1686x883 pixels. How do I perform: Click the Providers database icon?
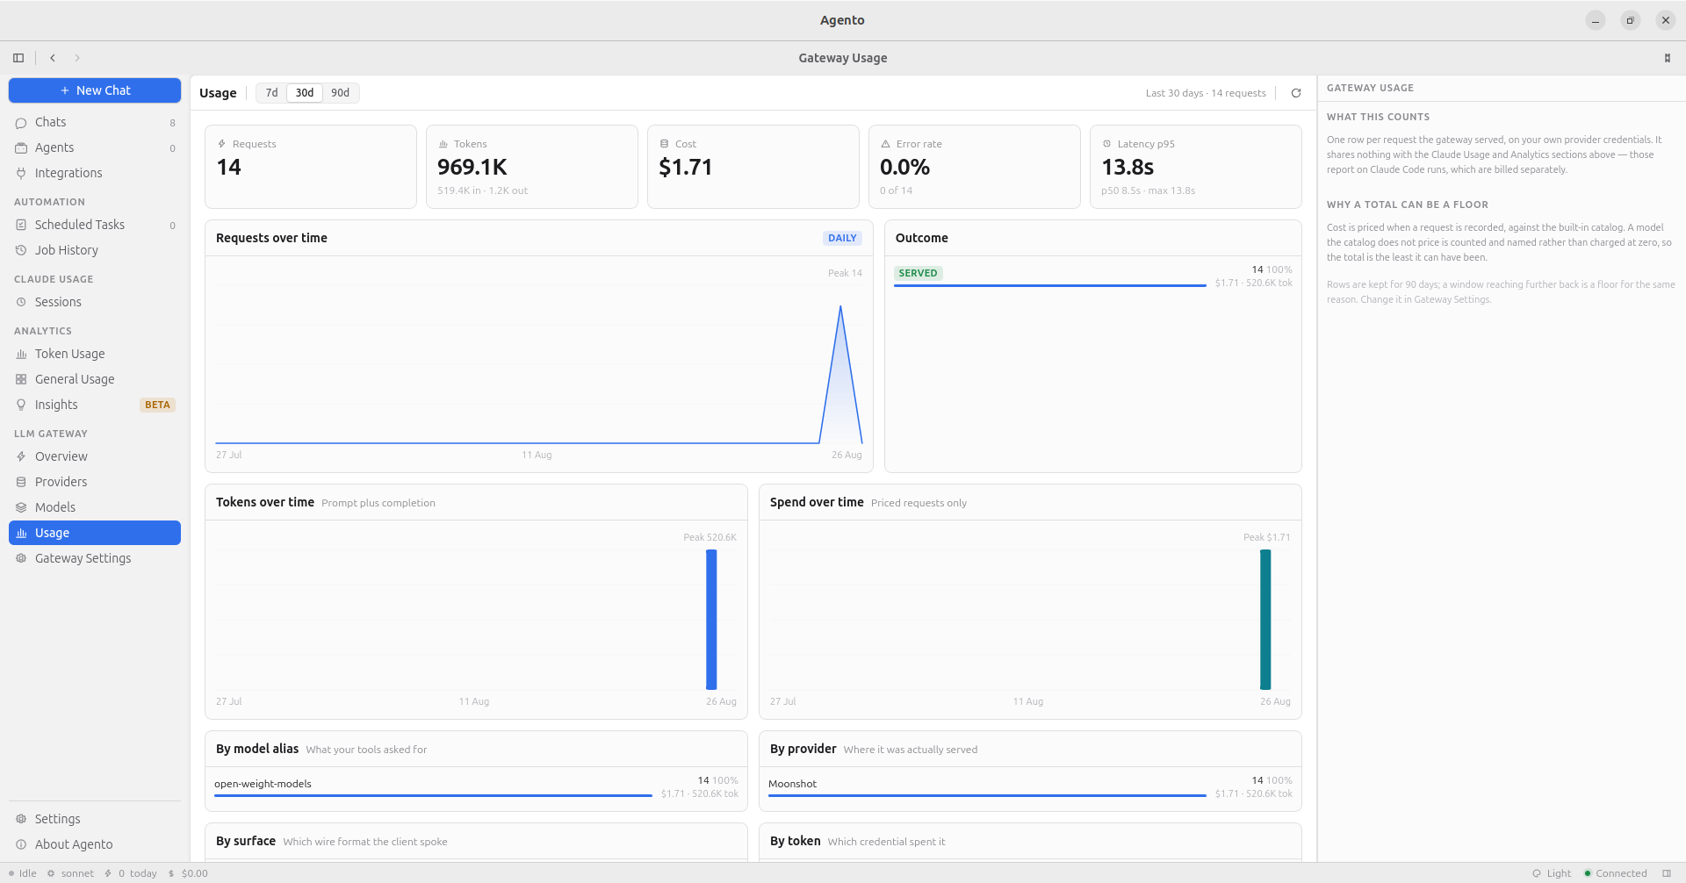[21, 483]
